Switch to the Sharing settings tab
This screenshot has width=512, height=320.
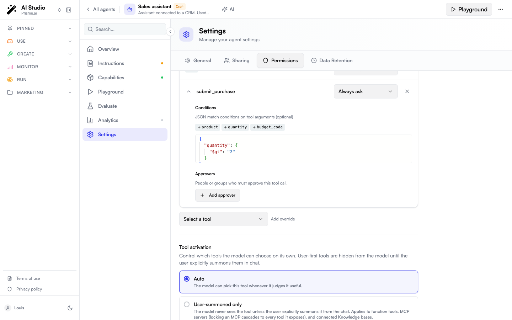pos(237,60)
